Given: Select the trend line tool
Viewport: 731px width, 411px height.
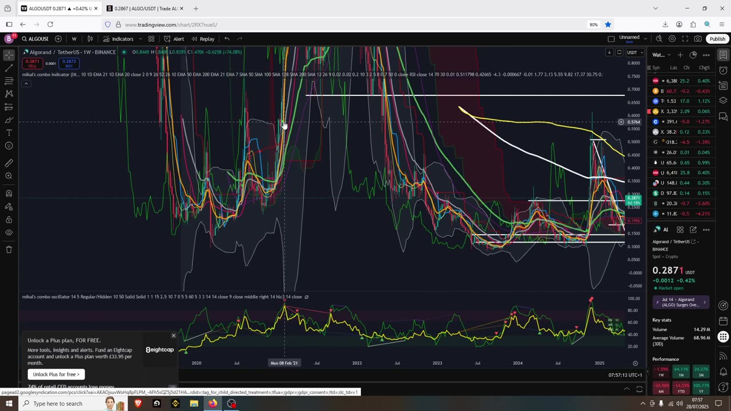Looking at the screenshot, I should (9, 68).
